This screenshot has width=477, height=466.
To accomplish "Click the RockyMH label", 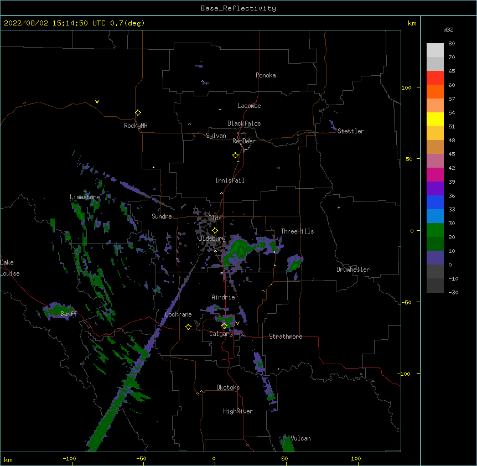I will point(136,126).
